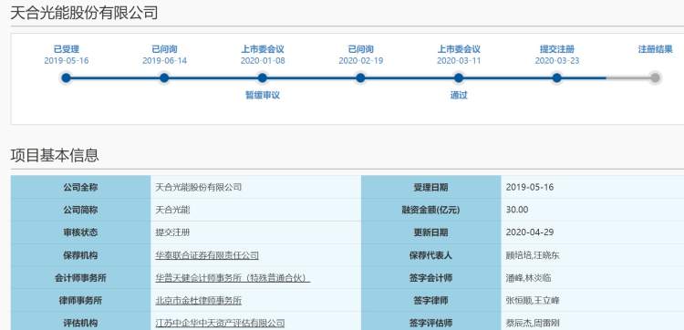Click the 融资金额(亿元) header cell
Screen dimensions: 684x330
[x=431, y=210]
